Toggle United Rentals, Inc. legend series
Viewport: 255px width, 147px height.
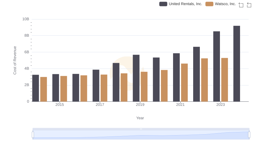coord(180,4)
